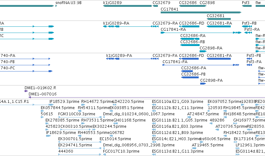The height and width of the screenshot is (156, 265).
Task: Select the CG32686 gene label
Action: click(188, 3)
